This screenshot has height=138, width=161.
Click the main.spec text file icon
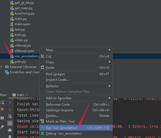12,24
